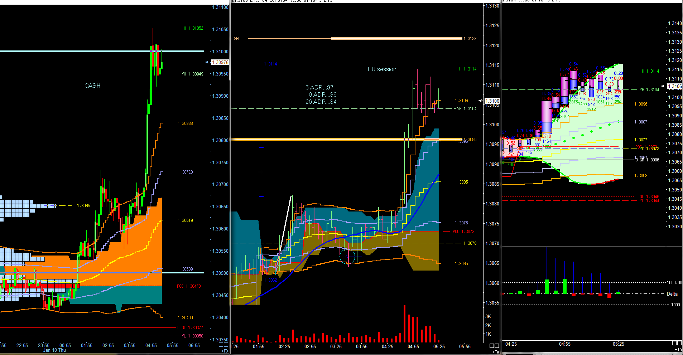The image size is (683, 355).
Task: Click the orange 1.3096 label in Delta chart
Action: 641,104
